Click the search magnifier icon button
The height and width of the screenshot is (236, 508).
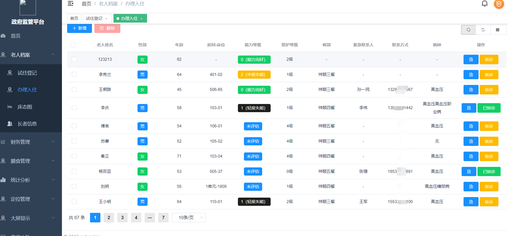(468, 30)
